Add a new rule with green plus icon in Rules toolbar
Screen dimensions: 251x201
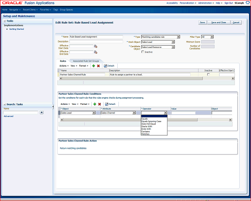(94, 66)
